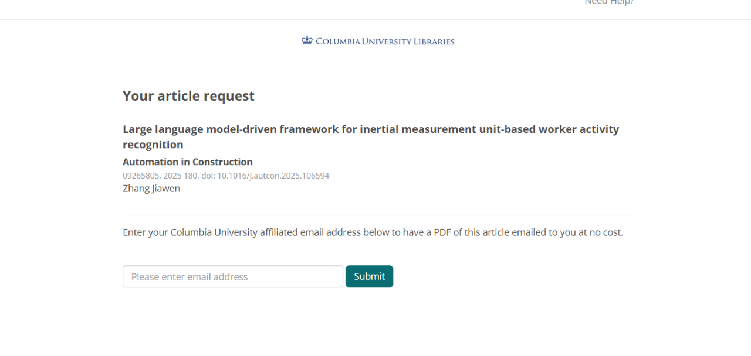
Task: Click the divider line above the instructions
Action: coord(378,215)
